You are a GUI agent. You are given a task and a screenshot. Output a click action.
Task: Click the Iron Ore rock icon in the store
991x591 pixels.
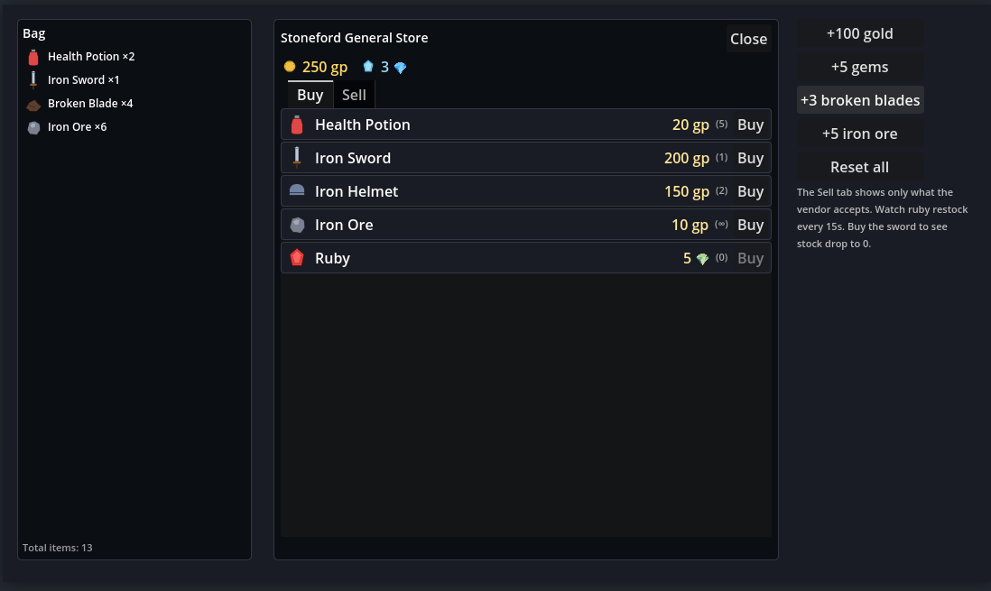point(297,225)
